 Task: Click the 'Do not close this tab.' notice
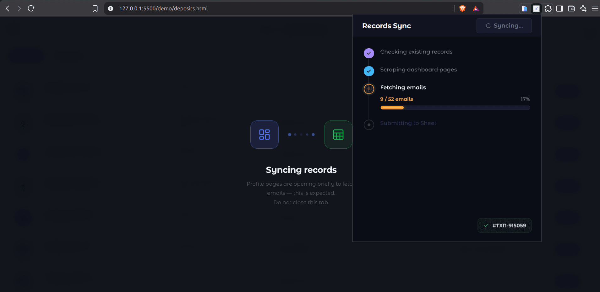tap(301, 202)
